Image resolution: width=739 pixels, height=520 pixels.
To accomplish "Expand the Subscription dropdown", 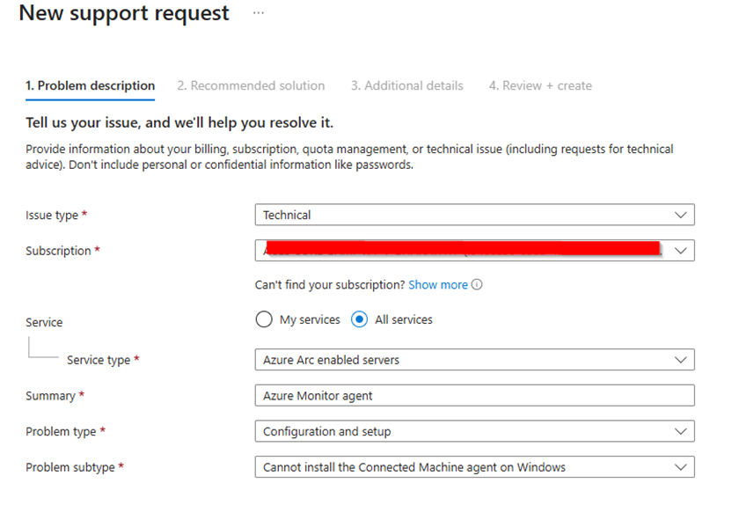I will (474, 251).
